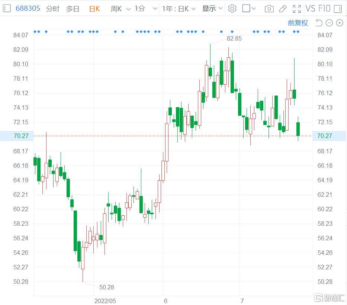Open stock code 688305 link
The image size is (347, 305).
pyautogui.click(x=28, y=9)
